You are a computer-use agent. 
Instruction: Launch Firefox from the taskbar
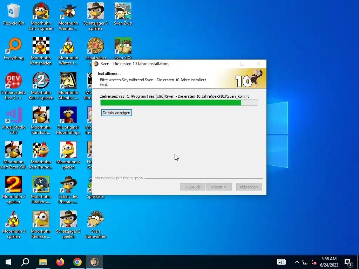coord(60,262)
